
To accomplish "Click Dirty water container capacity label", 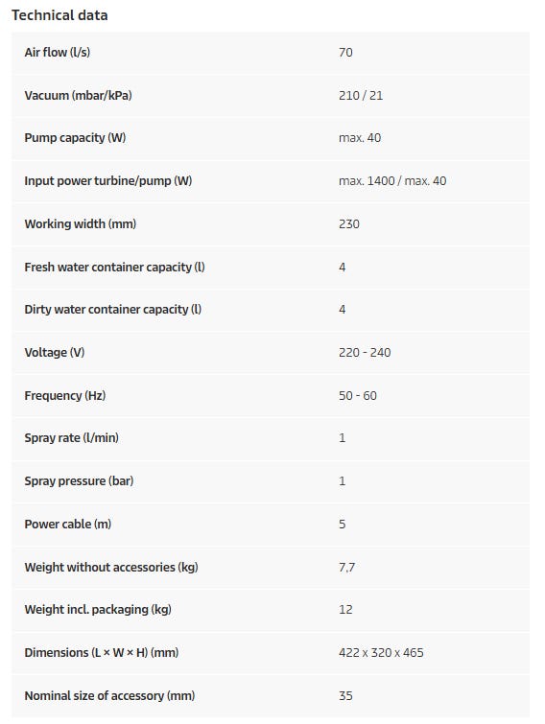I will 113,309.
